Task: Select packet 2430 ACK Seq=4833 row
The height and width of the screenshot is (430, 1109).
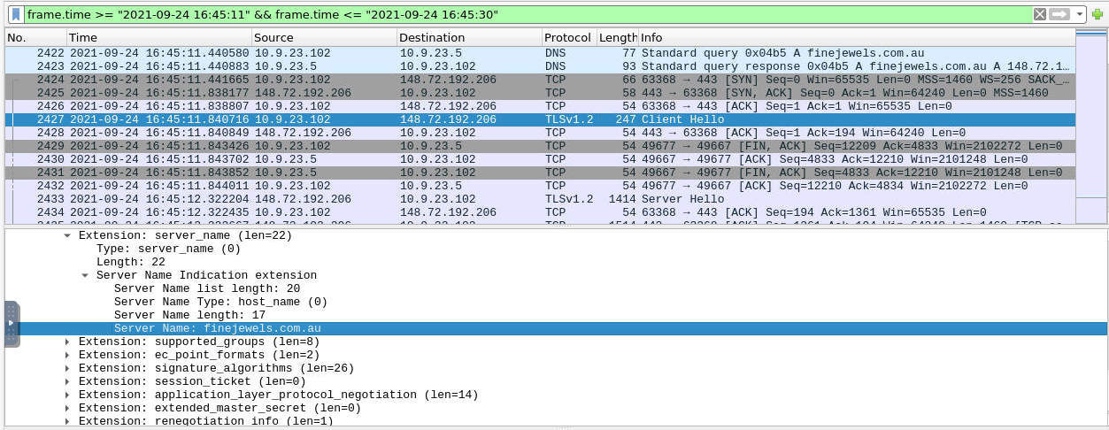Action: [x=539, y=159]
